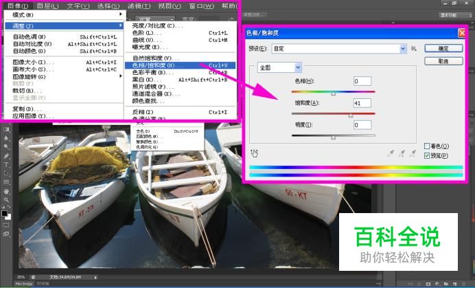Uncheck the 预览(P) preview checkbox
475x288 pixels.
point(427,155)
